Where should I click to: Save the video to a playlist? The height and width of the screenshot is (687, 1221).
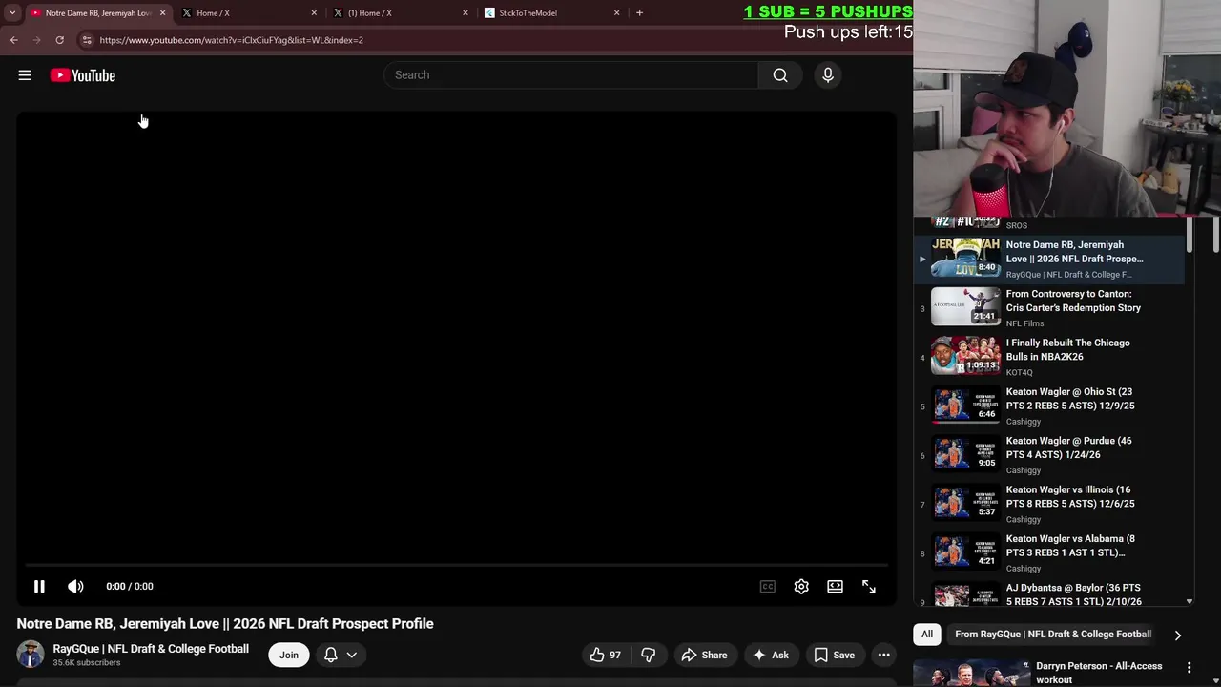(834, 655)
